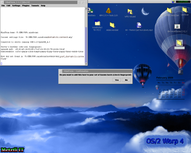The height and width of the screenshot is (153, 191).
Task: Decline adding host with No button
Action: pyautogui.click(x=126, y=80)
